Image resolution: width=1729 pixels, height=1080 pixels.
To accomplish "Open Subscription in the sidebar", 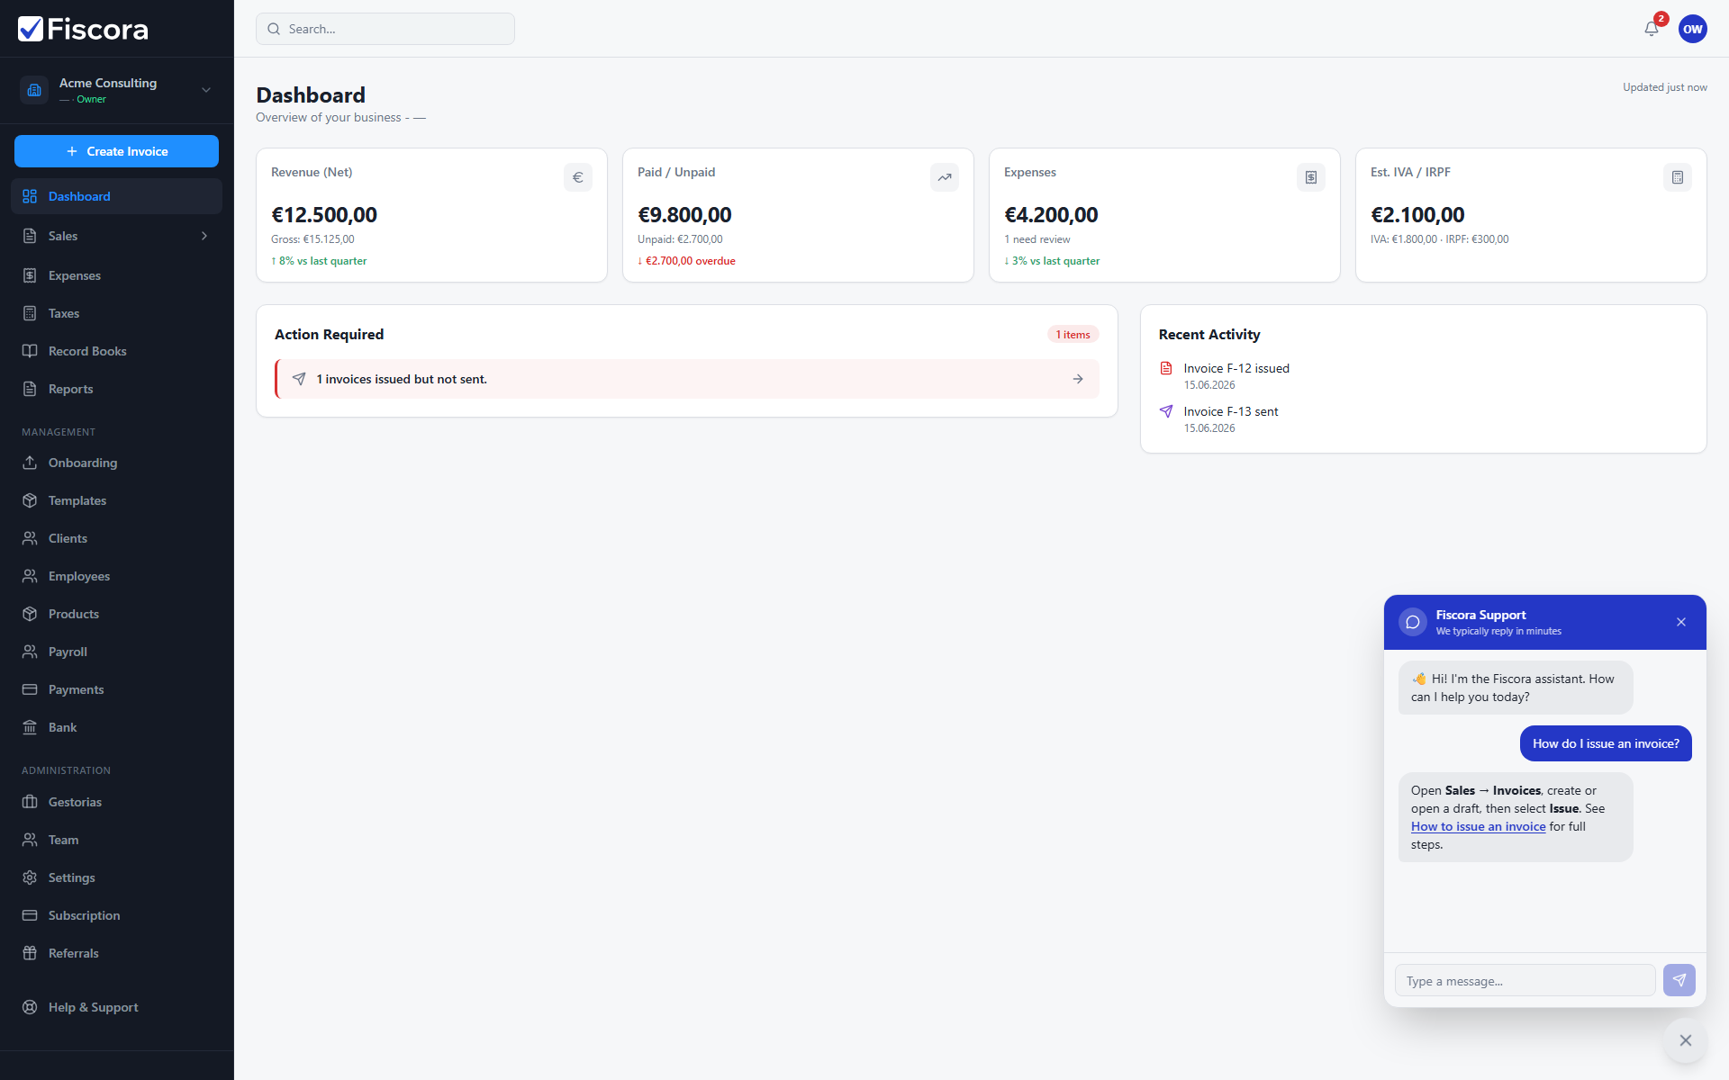I will point(116,915).
